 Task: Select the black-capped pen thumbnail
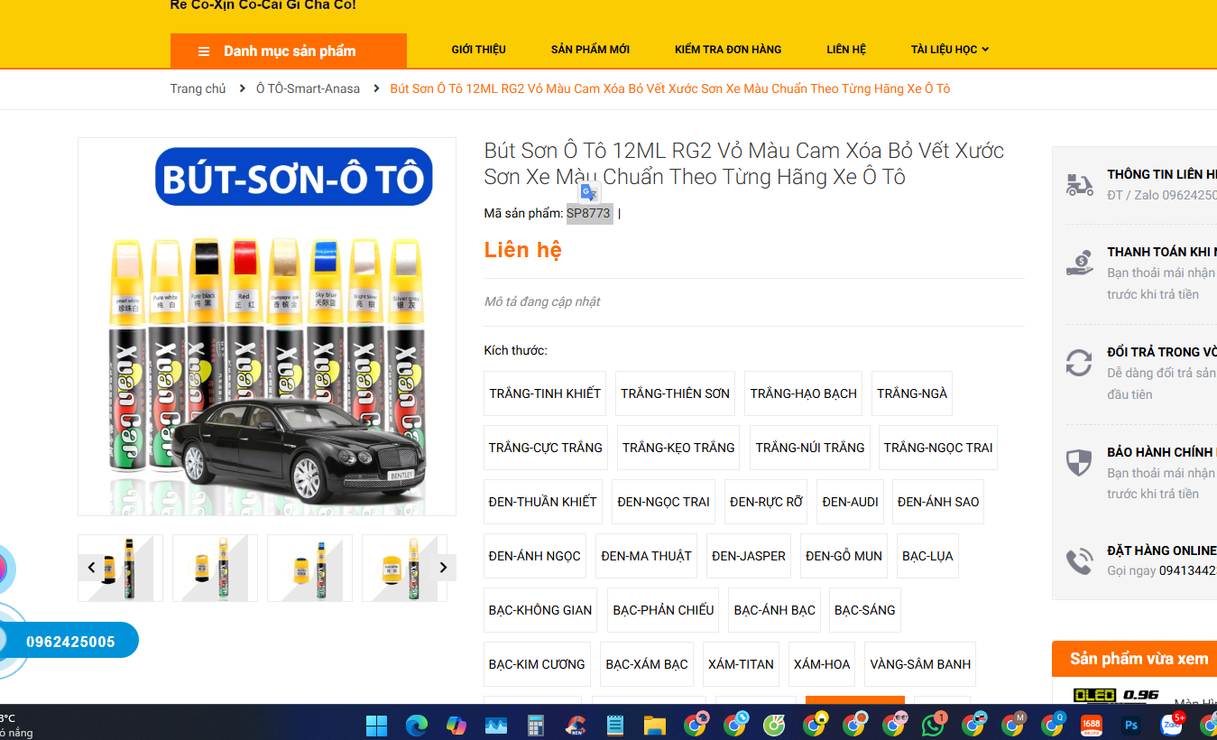tap(120, 568)
